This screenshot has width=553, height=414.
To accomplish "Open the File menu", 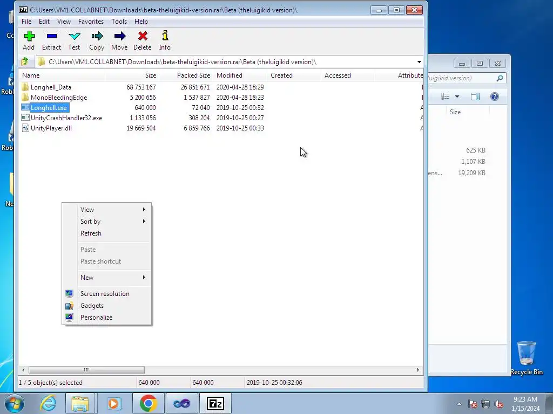I will [x=26, y=22].
